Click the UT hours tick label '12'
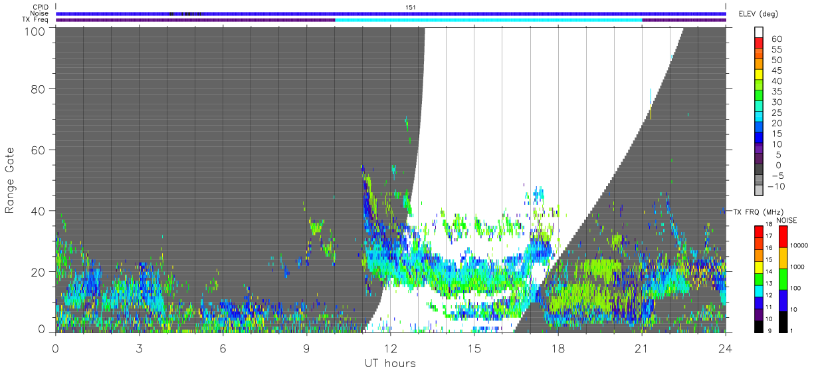Image resolution: width=816 pixels, height=377 pixels. click(x=391, y=348)
